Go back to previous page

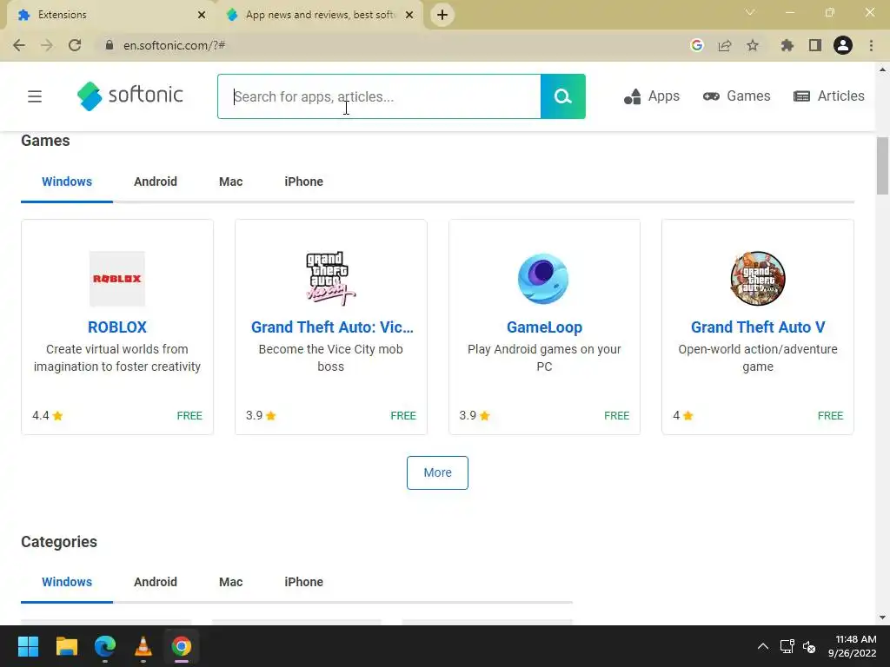[19, 45]
